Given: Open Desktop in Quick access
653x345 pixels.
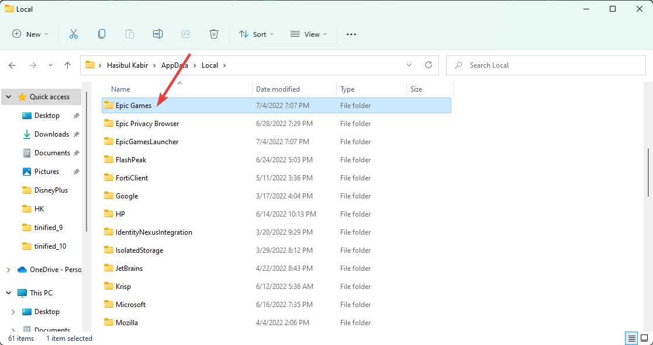Looking at the screenshot, I should point(47,116).
